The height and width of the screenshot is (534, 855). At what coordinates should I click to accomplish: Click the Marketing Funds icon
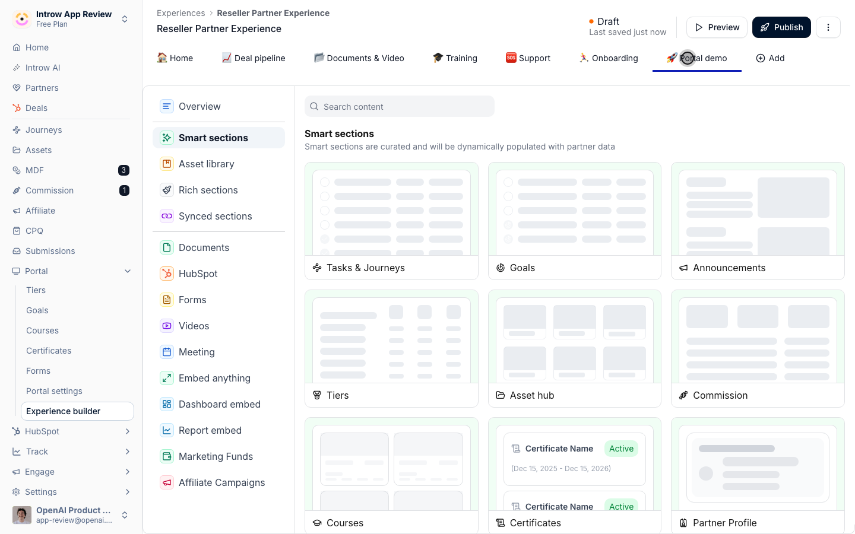coord(167,456)
